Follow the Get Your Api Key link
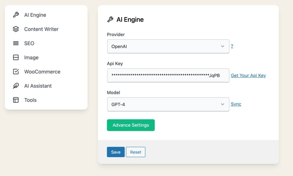Image resolution: width=293 pixels, height=176 pixels. [x=248, y=75]
